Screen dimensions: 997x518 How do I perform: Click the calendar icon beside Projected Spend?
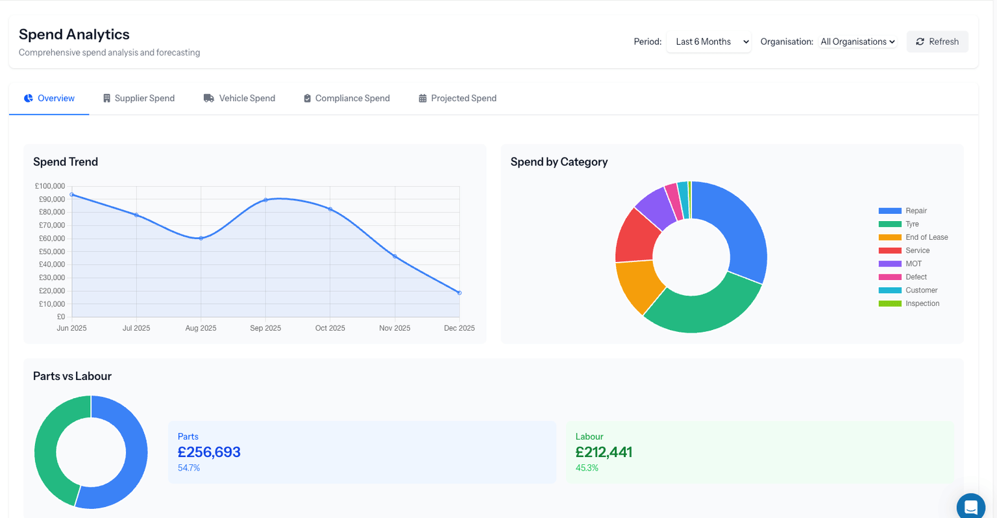click(x=422, y=98)
